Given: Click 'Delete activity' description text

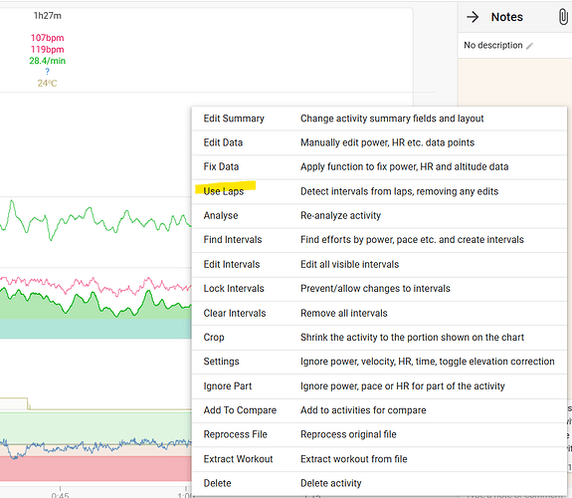Looking at the screenshot, I should tap(331, 483).
